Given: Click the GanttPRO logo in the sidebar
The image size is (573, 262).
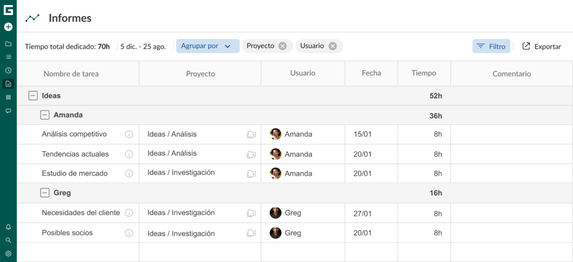Looking at the screenshot, I should point(8,10).
